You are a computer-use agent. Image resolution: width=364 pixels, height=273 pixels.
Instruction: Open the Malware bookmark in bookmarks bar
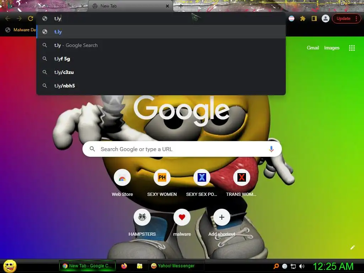(21, 30)
